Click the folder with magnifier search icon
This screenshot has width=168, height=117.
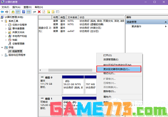coord(53,12)
